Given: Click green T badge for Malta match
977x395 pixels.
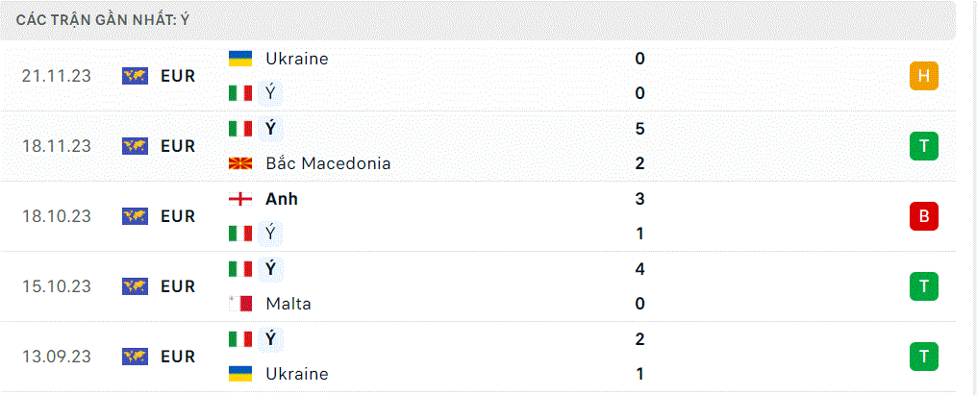Looking at the screenshot, I should click(923, 286).
